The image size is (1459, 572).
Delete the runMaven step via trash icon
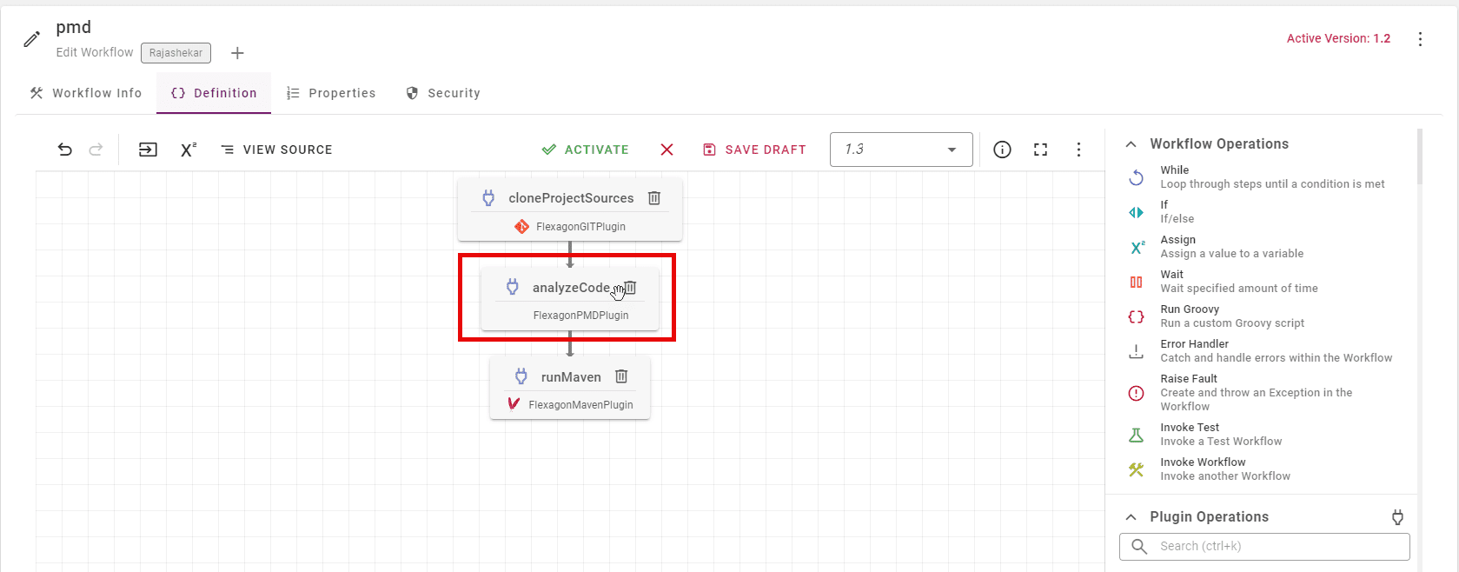pos(621,376)
